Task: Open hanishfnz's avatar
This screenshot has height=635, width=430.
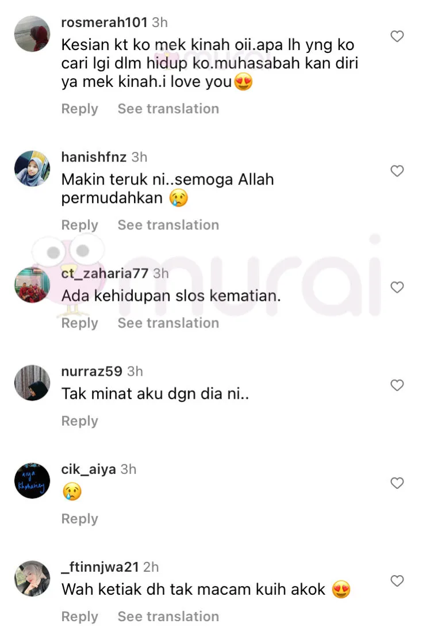Action: click(x=32, y=169)
